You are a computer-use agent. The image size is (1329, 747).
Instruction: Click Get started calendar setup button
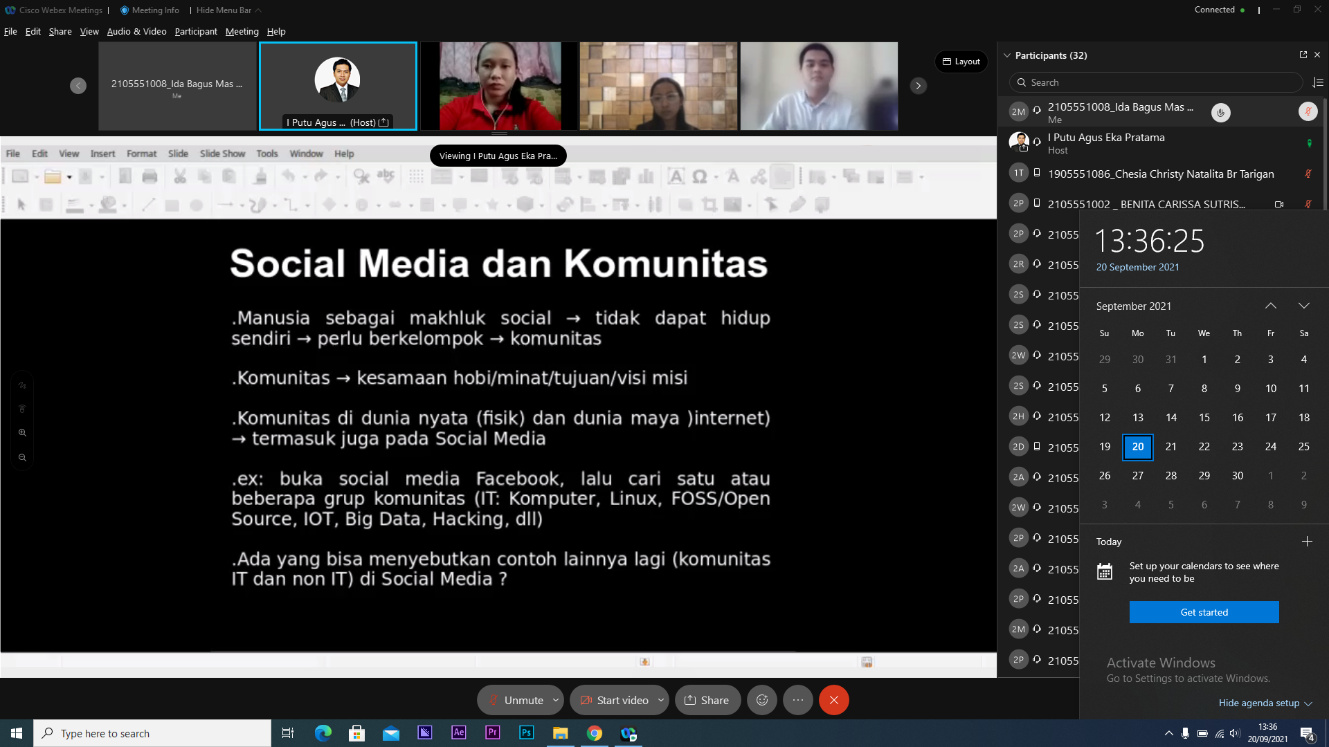[1204, 612]
